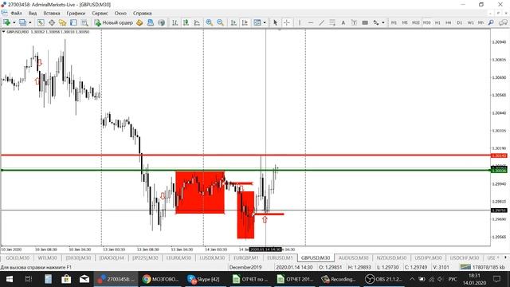This screenshot has width=510, height=287.
Task: Click the Новый ордер button
Action: coord(114,22)
